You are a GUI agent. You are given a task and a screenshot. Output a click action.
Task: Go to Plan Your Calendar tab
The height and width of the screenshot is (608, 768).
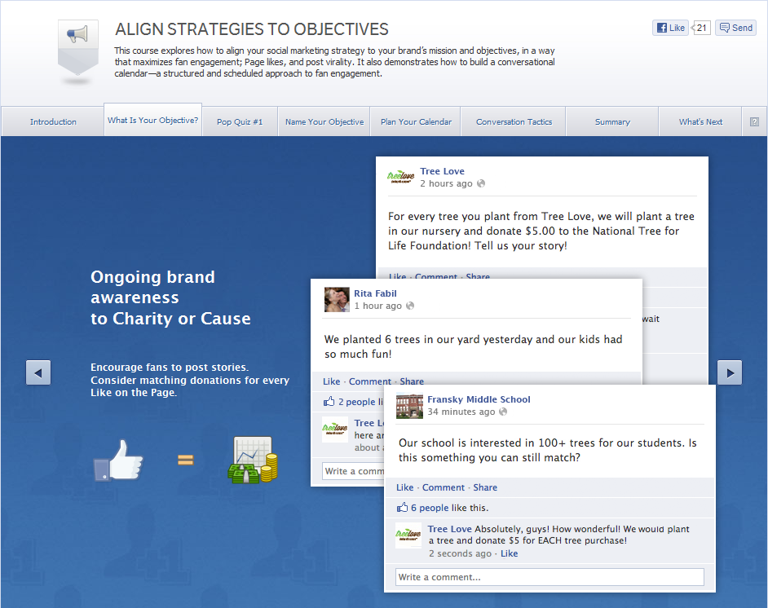pos(416,122)
